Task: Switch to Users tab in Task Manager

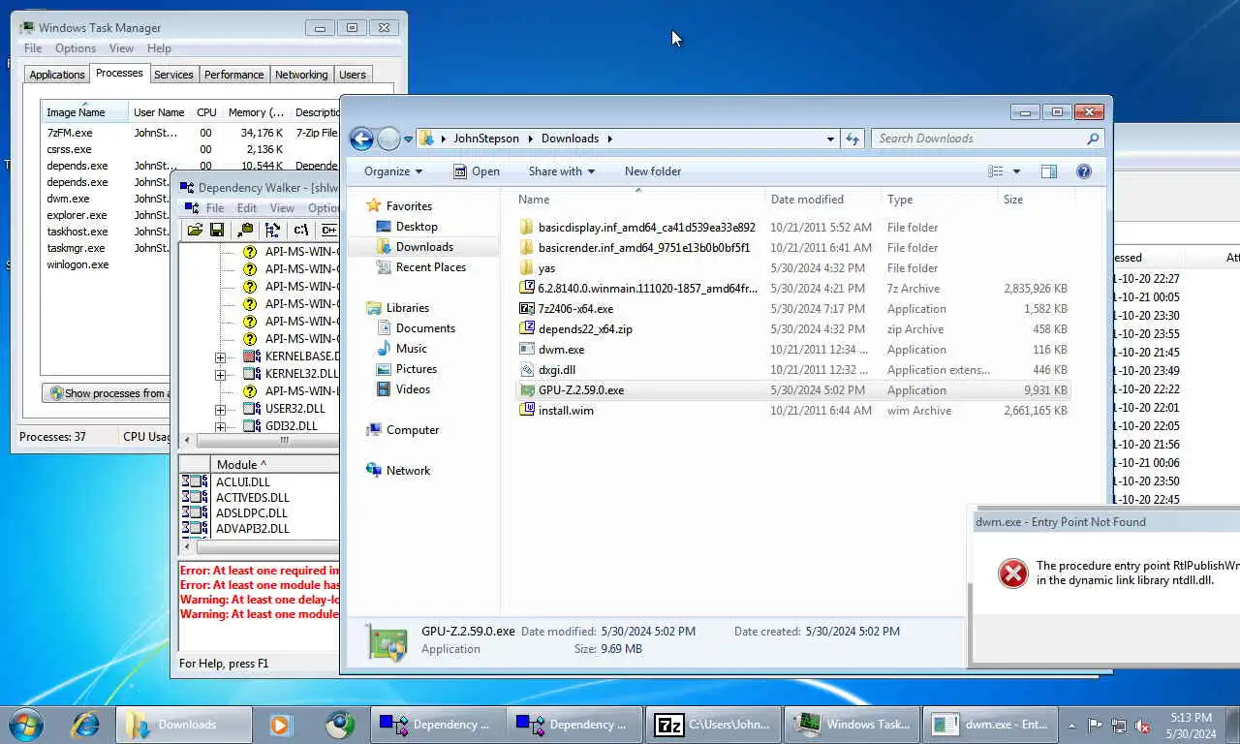Action: click(353, 75)
